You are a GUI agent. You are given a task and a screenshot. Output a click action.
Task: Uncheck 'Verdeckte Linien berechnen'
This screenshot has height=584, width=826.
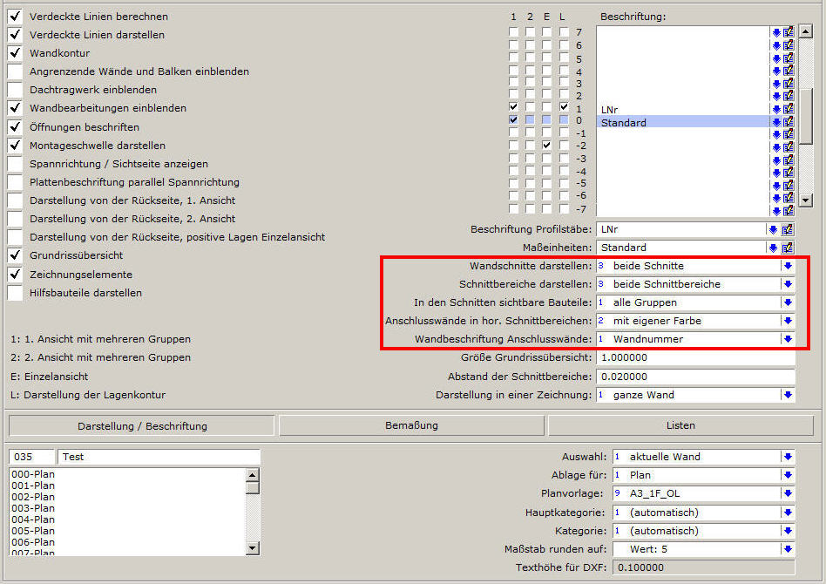click(15, 17)
